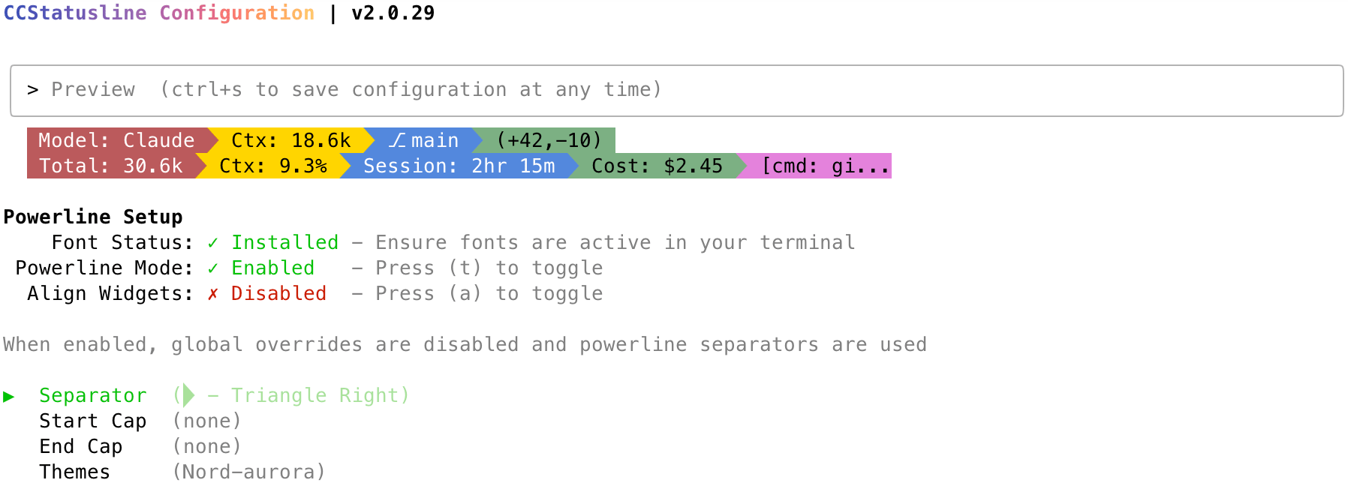Click the Align Widgets label
The height and width of the screenshot is (501, 1348).
[x=111, y=293]
